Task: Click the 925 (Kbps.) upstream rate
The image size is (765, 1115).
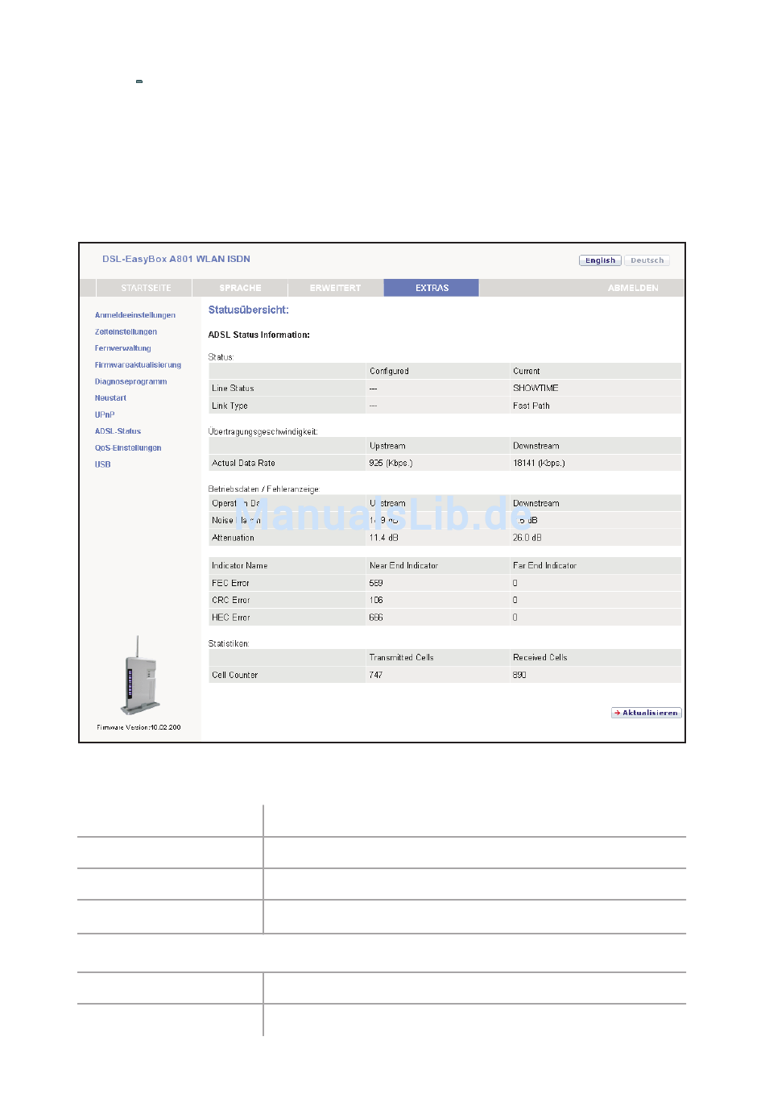Action: coord(391,463)
